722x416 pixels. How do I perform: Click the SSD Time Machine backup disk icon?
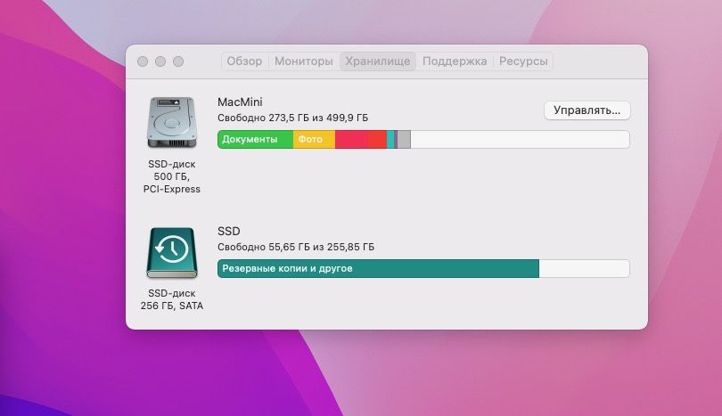(x=172, y=253)
